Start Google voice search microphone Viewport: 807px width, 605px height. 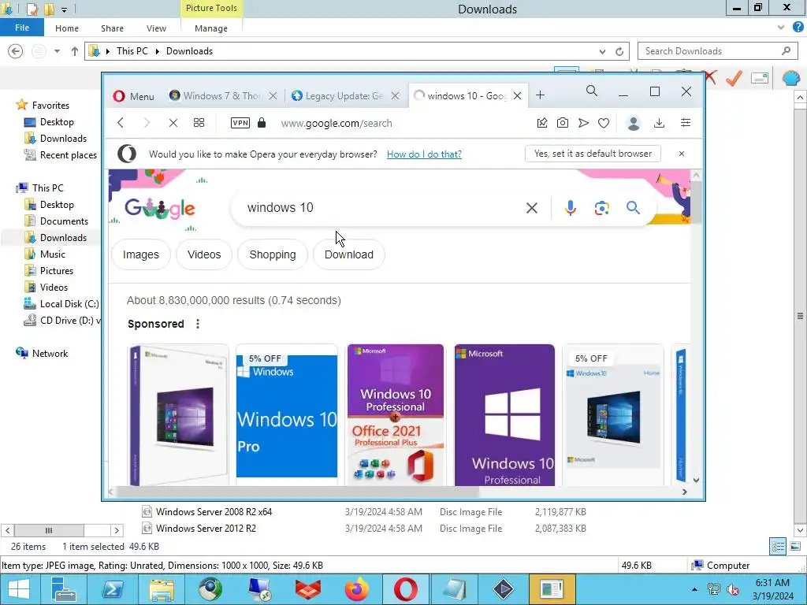[571, 208]
